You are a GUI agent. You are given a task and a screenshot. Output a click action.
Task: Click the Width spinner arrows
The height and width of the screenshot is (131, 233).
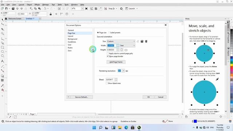[x=118, y=45]
